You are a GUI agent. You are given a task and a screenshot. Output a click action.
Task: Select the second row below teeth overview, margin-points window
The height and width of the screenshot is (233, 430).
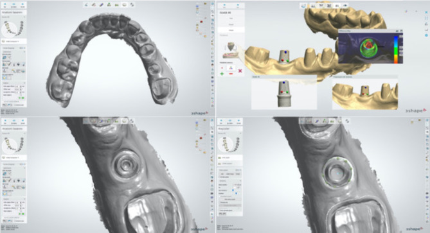230,164
